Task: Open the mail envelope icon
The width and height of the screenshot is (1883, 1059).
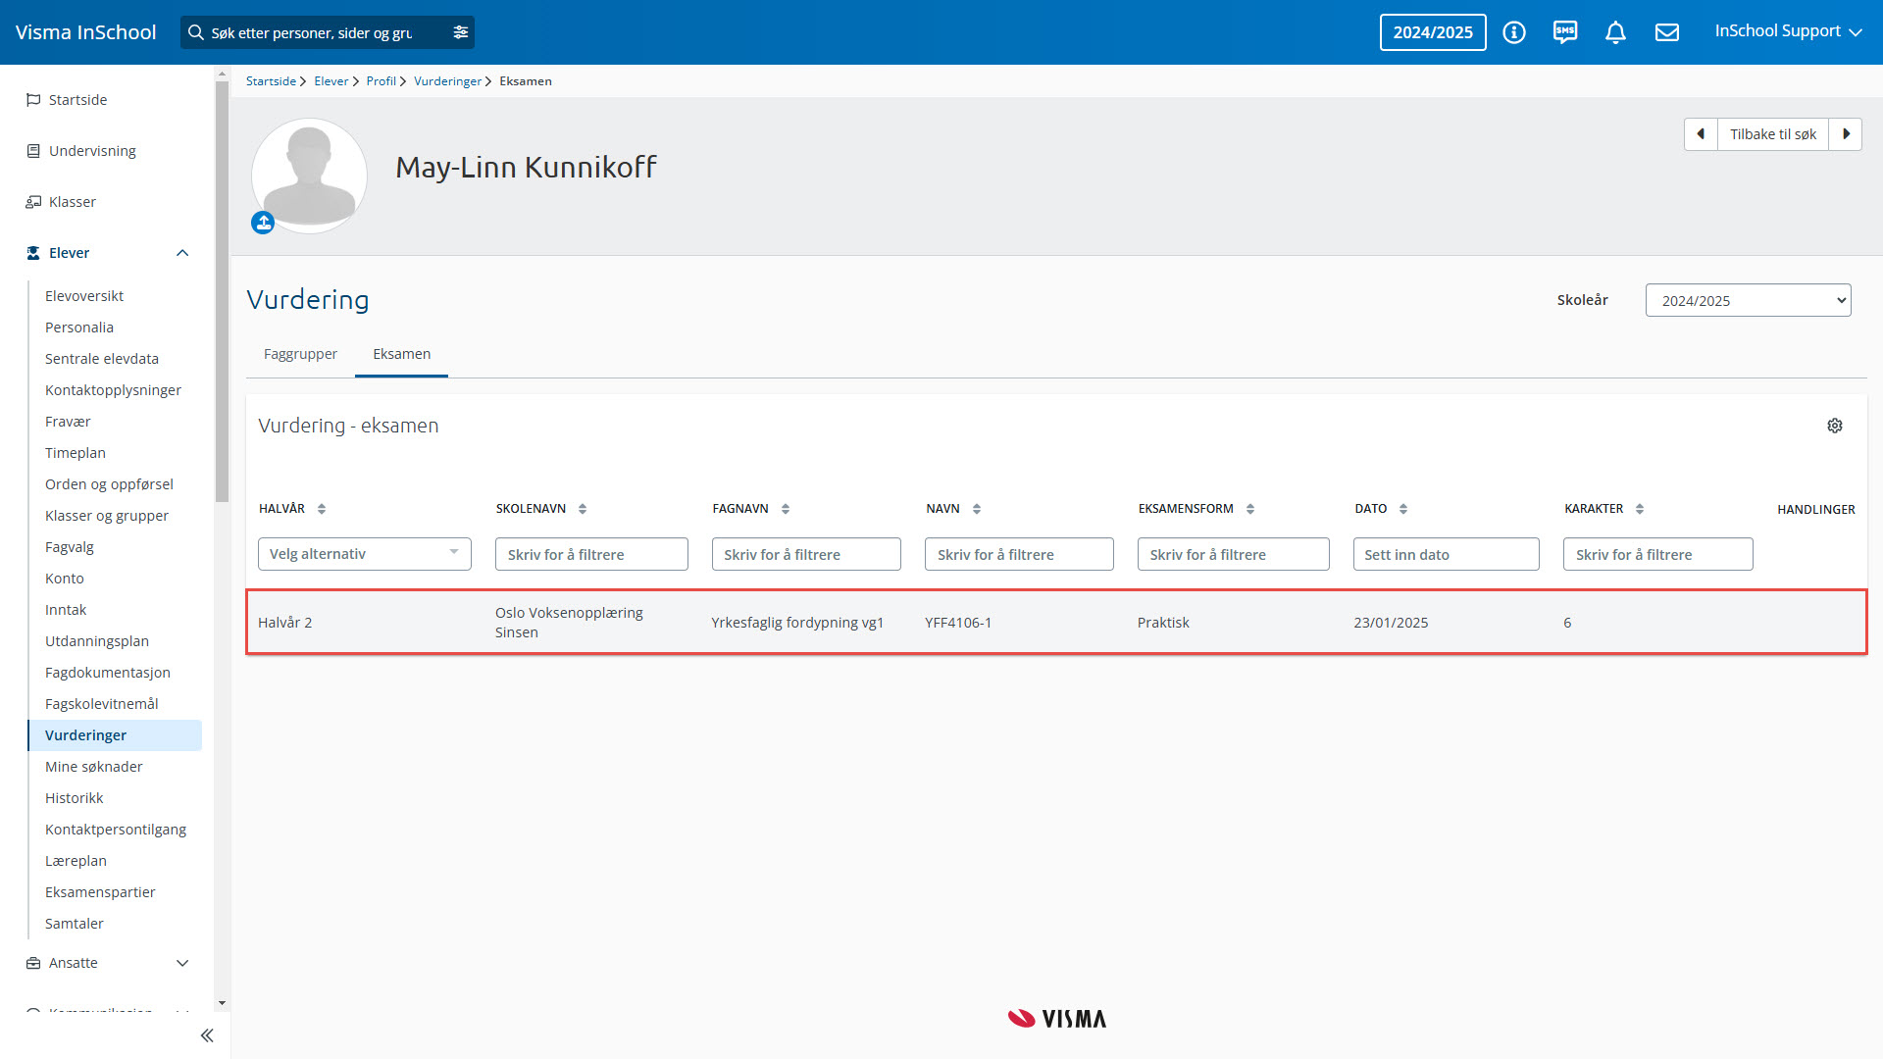Action: tap(1666, 32)
